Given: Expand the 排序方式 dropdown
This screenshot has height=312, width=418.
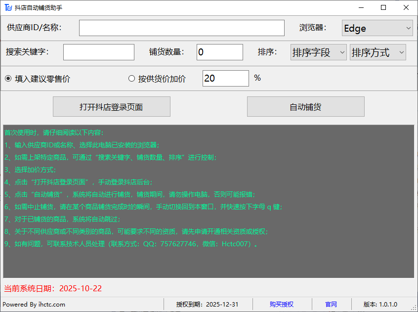Looking at the screenshot, I should click(377, 52).
